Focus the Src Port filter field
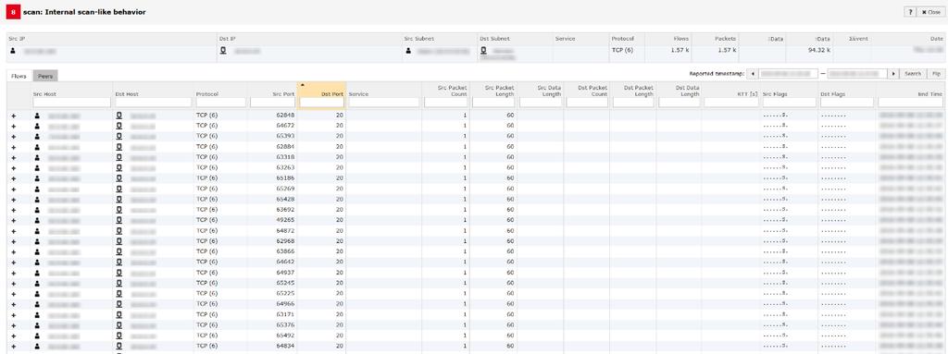This screenshot has height=354, width=948. tap(273, 103)
